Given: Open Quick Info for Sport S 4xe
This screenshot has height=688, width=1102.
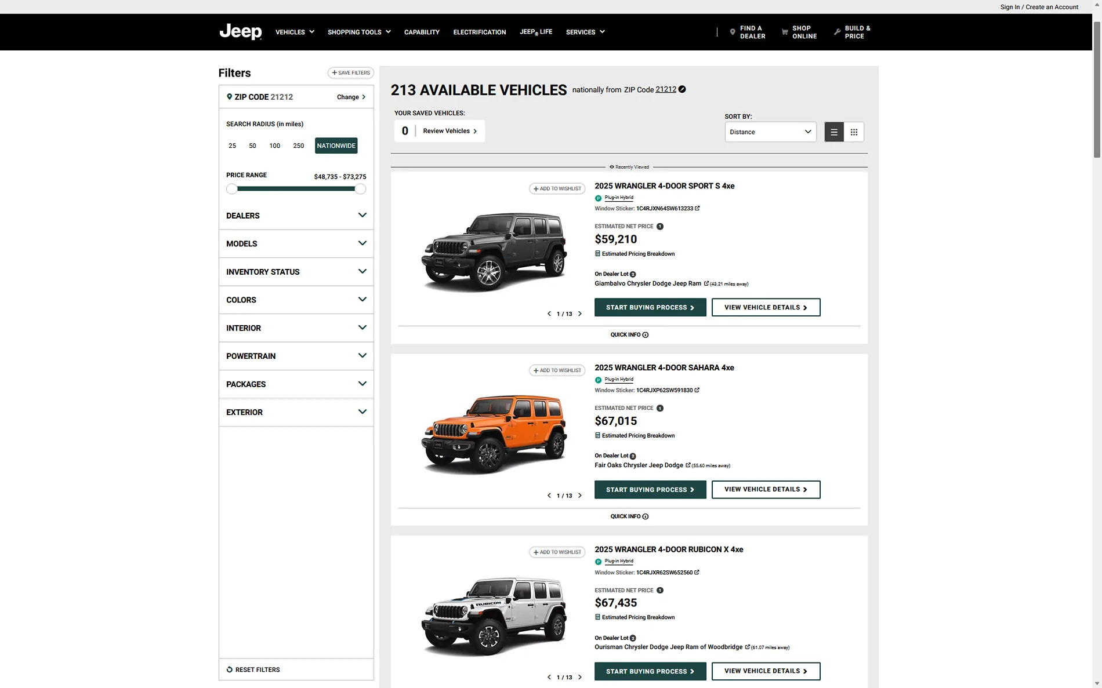Looking at the screenshot, I should click(x=629, y=335).
